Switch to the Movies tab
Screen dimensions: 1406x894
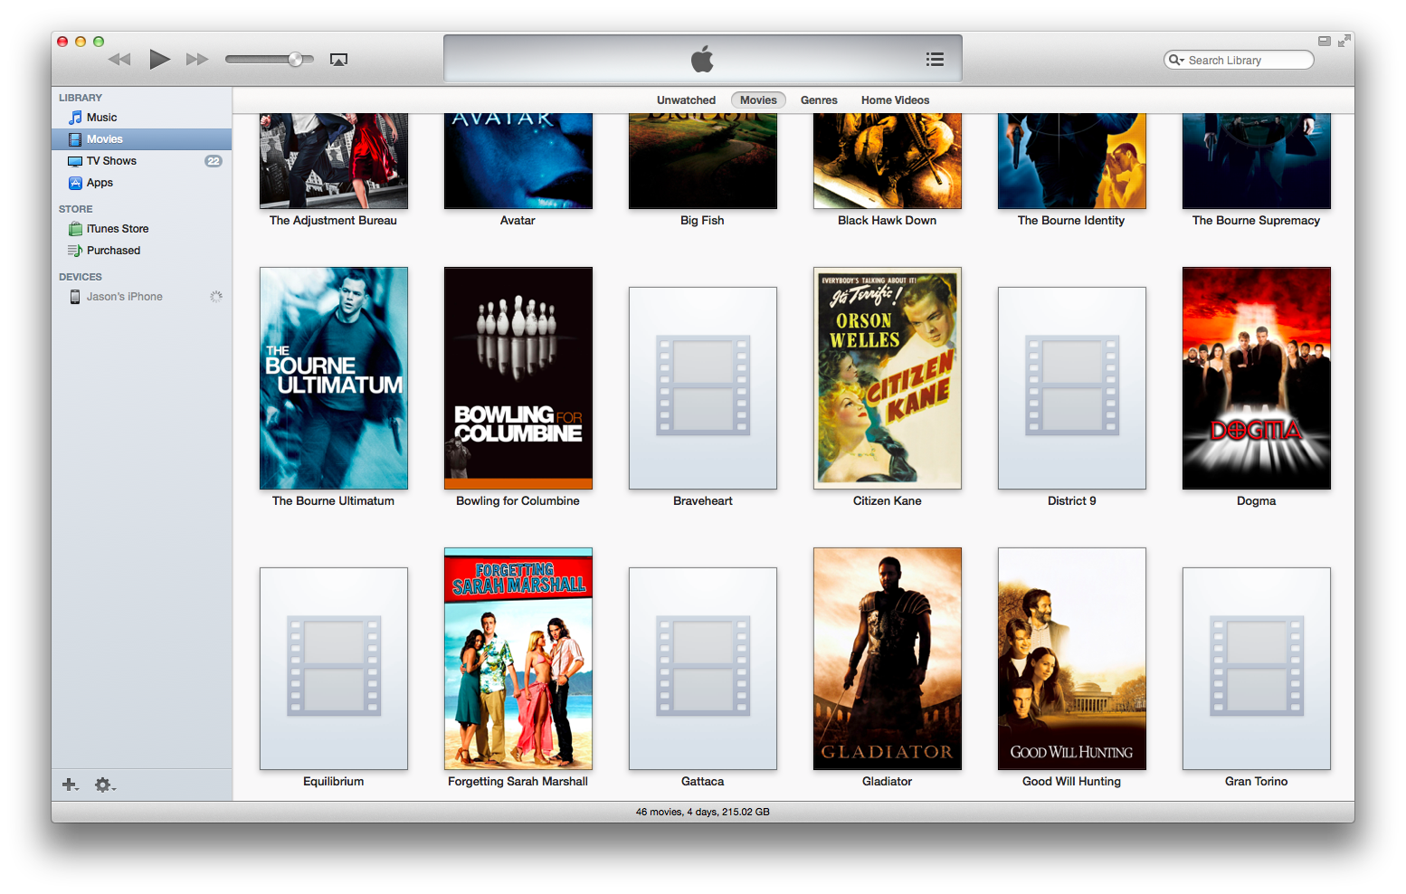point(758,100)
